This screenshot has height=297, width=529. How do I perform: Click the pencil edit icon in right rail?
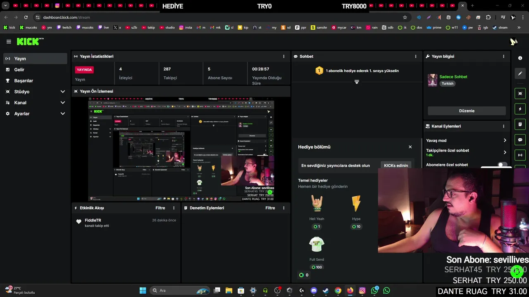(x=520, y=73)
